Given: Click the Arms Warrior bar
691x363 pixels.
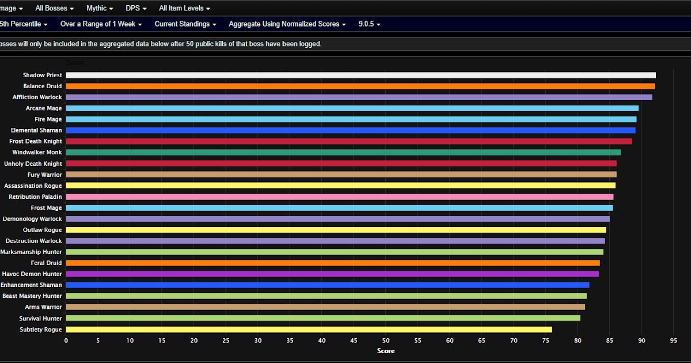Looking at the screenshot, I should [325, 307].
